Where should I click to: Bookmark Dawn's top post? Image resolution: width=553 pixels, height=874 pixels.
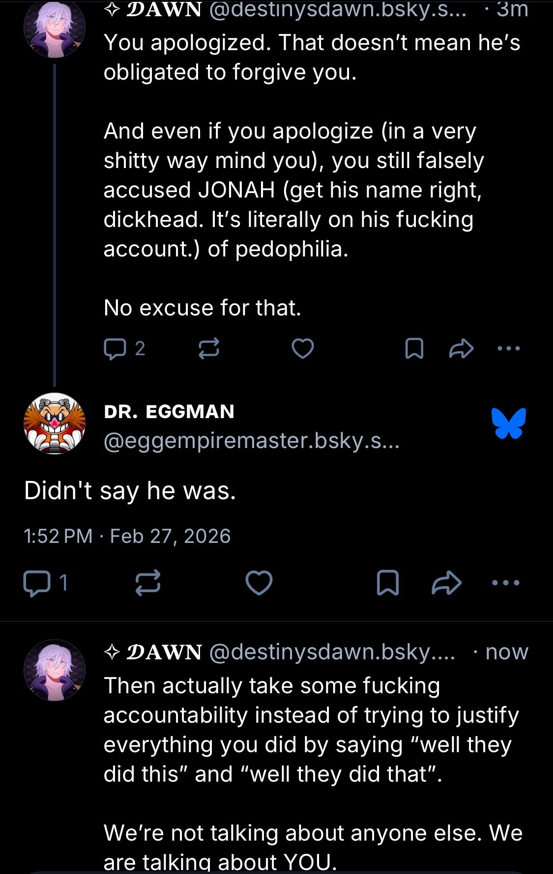(414, 349)
